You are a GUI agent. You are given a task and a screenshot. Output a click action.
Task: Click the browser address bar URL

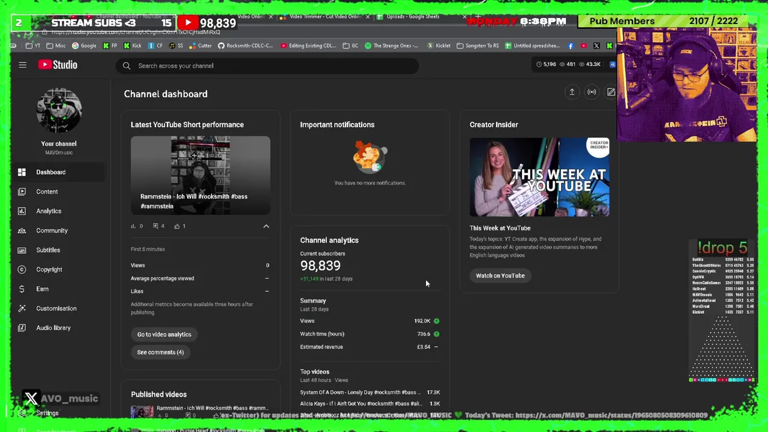(x=136, y=32)
